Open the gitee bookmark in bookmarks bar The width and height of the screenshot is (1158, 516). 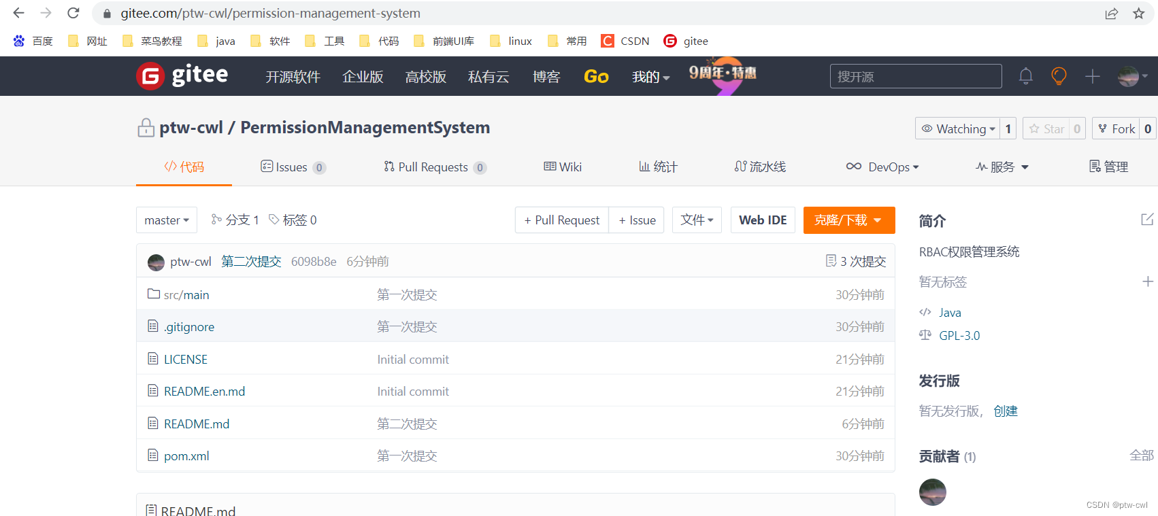click(686, 41)
